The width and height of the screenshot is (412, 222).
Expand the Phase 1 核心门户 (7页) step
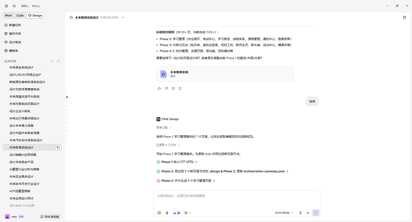[x=179, y=162]
